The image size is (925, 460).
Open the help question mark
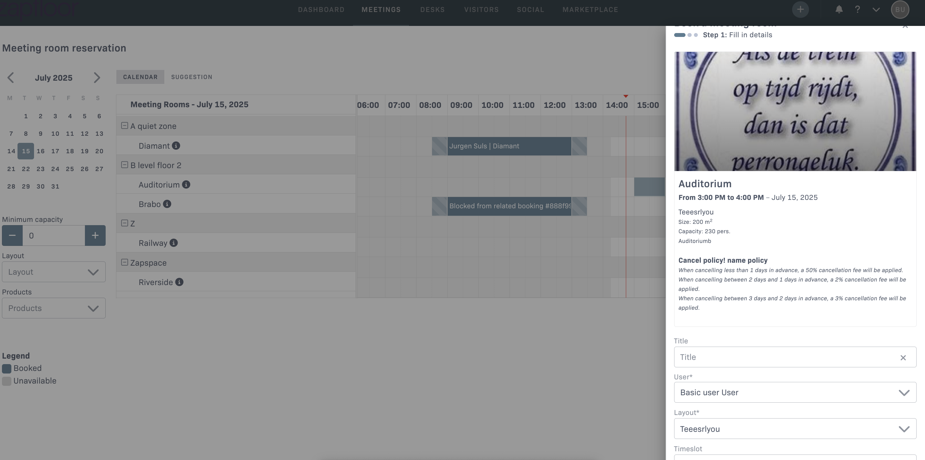858,10
